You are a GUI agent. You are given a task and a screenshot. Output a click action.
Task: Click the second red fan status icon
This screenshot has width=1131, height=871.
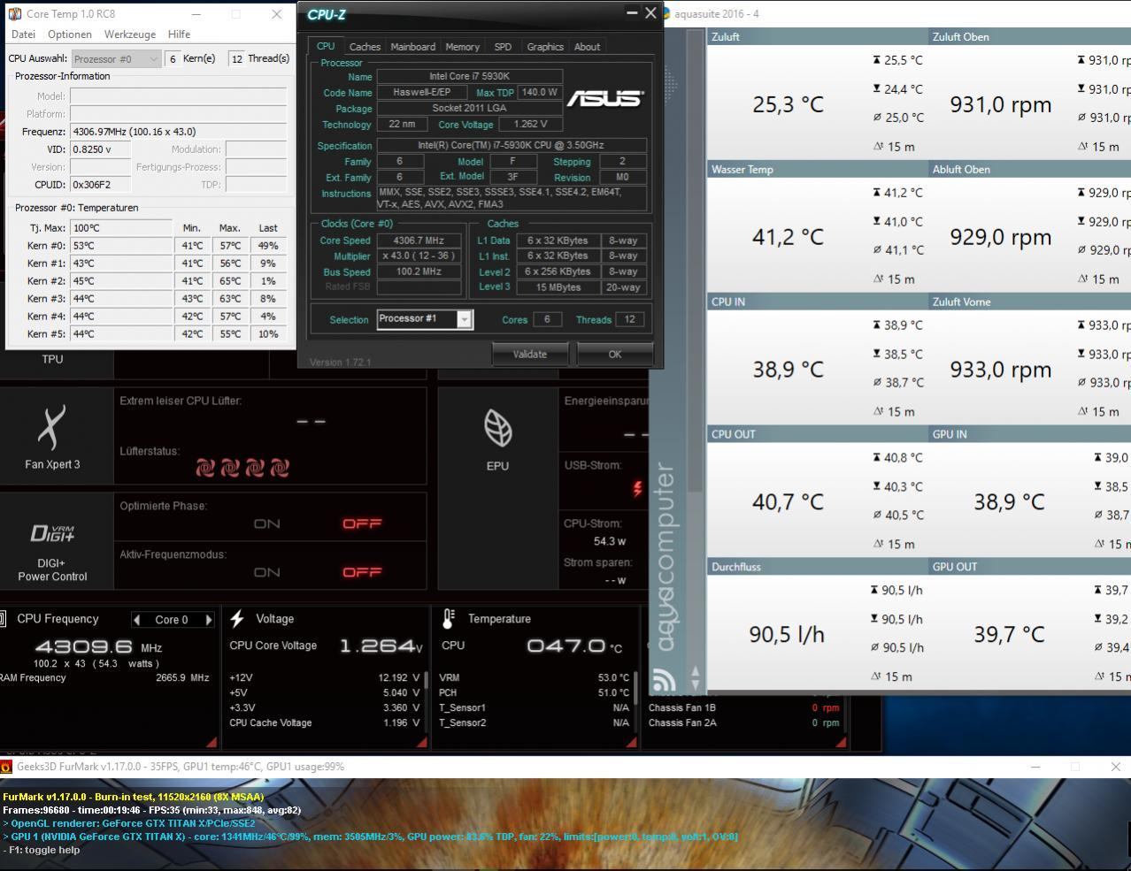(x=231, y=467)
